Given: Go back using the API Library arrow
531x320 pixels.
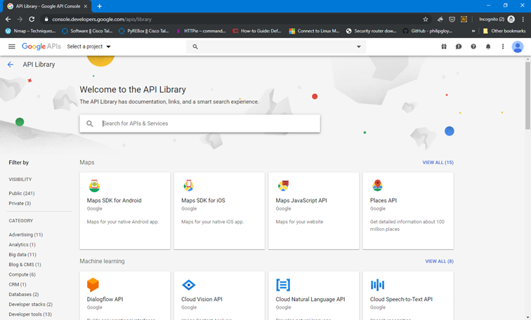Looking at the screenshot, I should (x=11, y=65).
